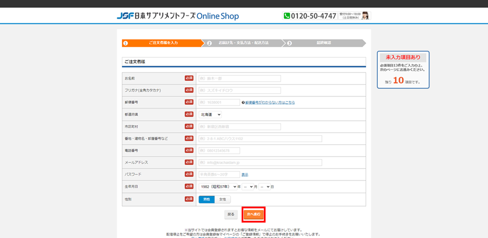488x238 pixels.
Task: Click the JSF Online Shop logo
Action: click(178, 16)
